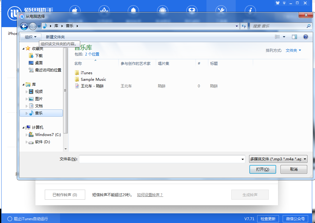Click the 生成铃声 button in main window
The width and height of the screenshot is (315, 223).
tap(250, 195)
